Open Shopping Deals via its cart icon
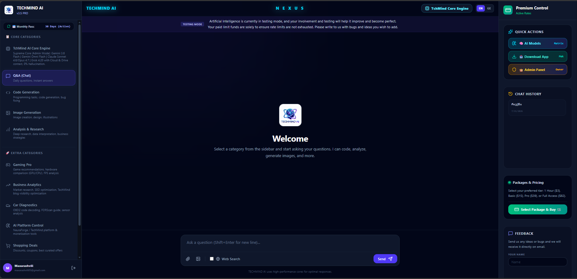The image size is (577, 279). [8, 246]
